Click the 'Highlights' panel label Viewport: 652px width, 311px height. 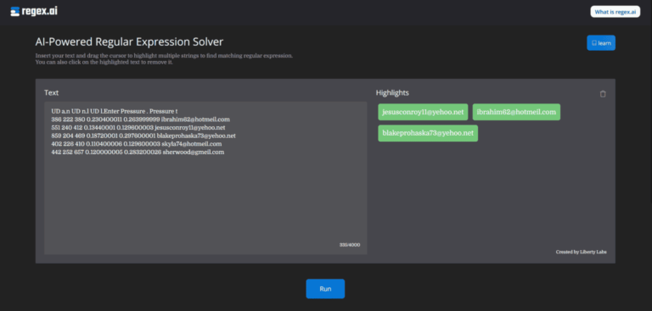coord(392,93)
